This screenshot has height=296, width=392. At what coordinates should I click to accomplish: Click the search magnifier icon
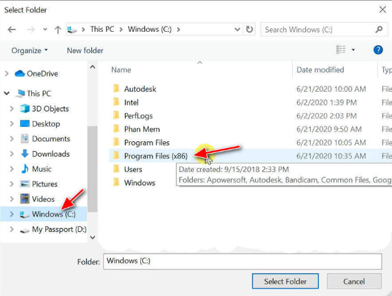point(380,29)
